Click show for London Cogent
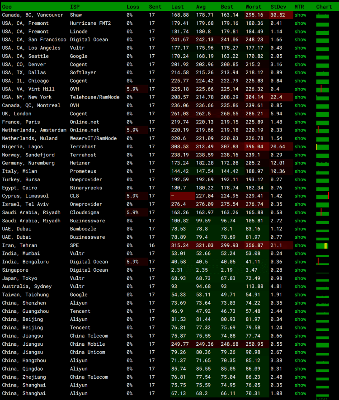339x400 pixels. [x=300, y=114]
